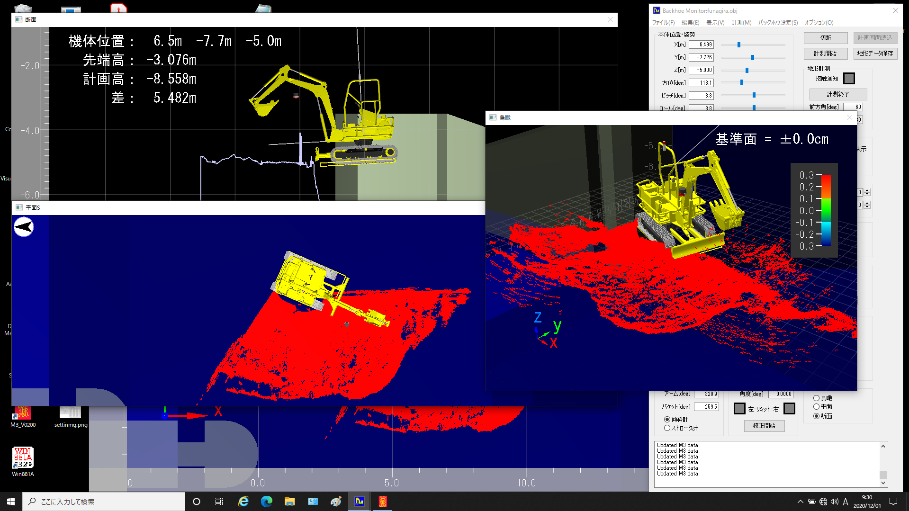Click the アーム[deg] value field

(706, 394)
